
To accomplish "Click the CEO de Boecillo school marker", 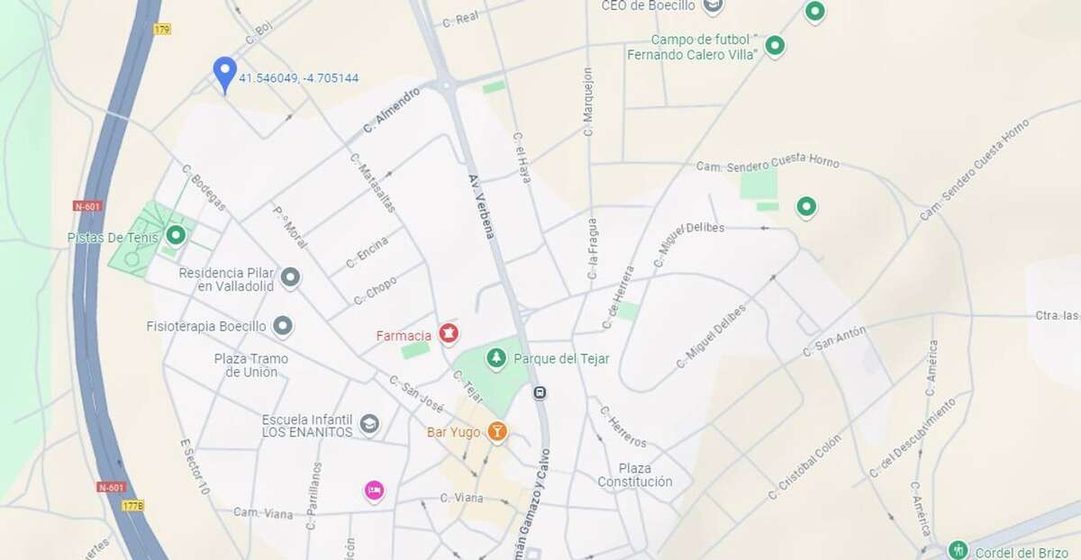I will [x=713, y=7].
